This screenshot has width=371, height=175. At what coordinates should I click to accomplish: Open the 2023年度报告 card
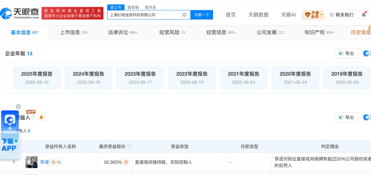pyautogui.click(x=140, y=78)
